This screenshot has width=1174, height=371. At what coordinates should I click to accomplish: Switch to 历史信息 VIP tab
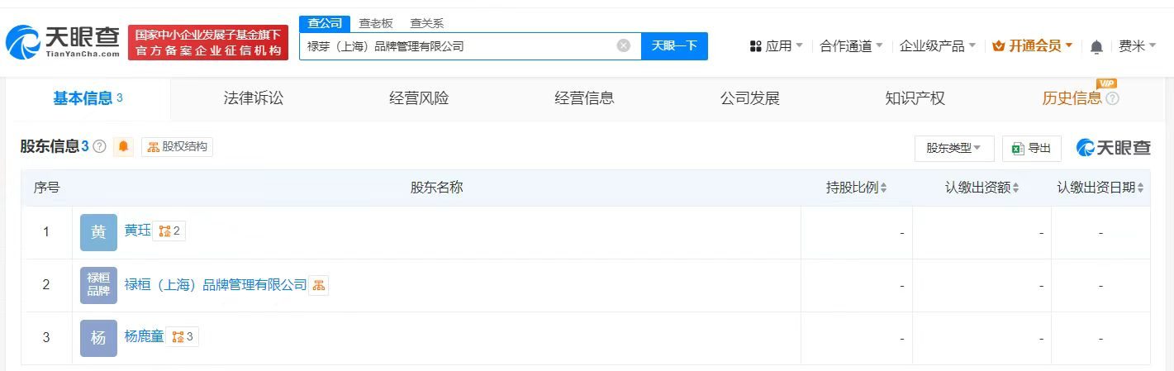coord(1072,98)
